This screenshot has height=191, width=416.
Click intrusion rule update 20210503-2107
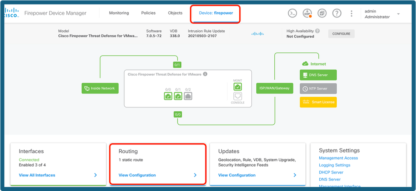coord(203,36)
